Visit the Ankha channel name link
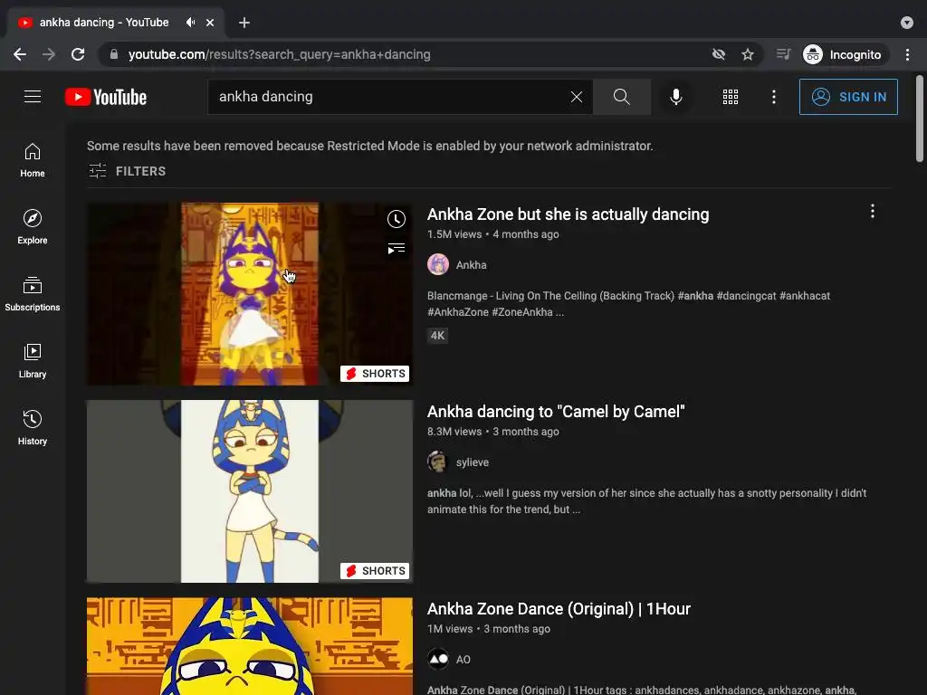Viewport: 927px width, 695px height. click(471, 265)
